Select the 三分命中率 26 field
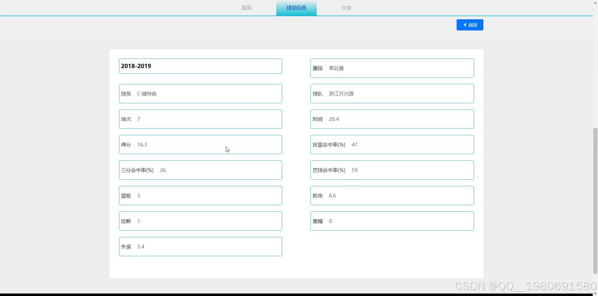This screenshot has height=296, width=598. click(200, 170)
